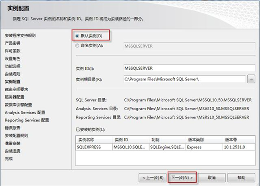Click the 上一步(B) back button
This screenshot has width=260, height=186.
pyautogui.click(x=153, y=178)
